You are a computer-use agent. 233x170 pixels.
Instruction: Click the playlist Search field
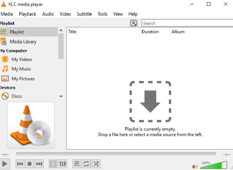pos(187,23)
